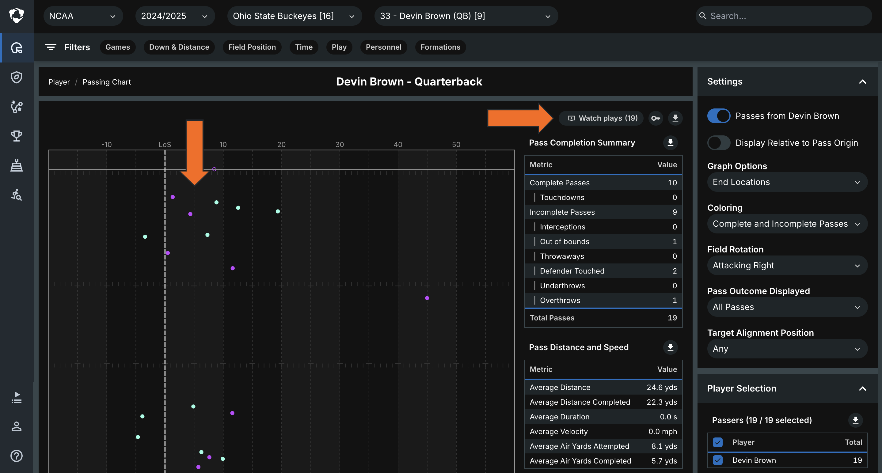882x473 pixels.
Task: Open the Games filter
Action: (117, 47)
